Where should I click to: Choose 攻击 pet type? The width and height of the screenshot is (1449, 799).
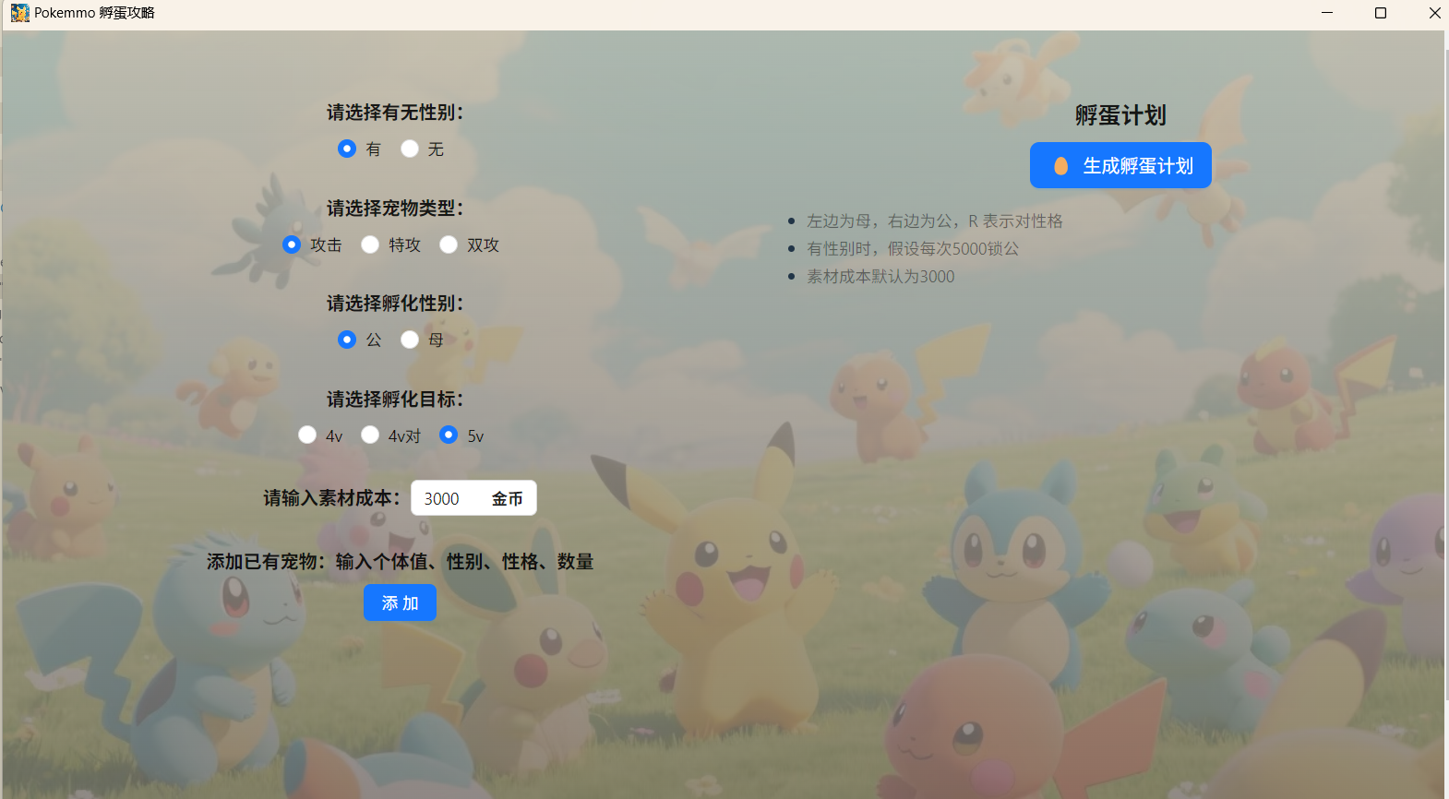coord(292,244)
